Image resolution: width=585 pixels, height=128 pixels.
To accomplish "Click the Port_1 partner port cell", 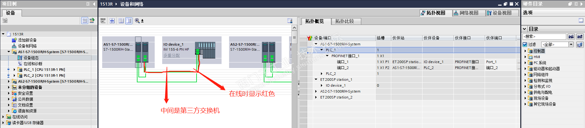I will click(x=500, y=62).
